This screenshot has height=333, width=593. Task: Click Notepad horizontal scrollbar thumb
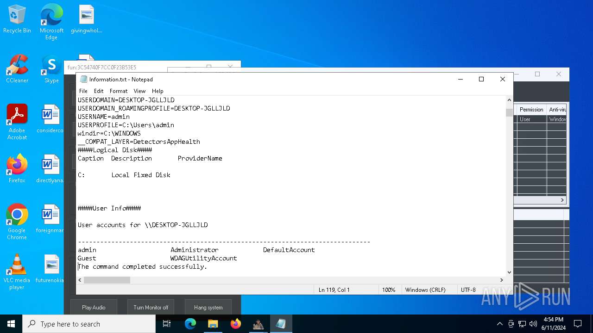coord(107,280)
